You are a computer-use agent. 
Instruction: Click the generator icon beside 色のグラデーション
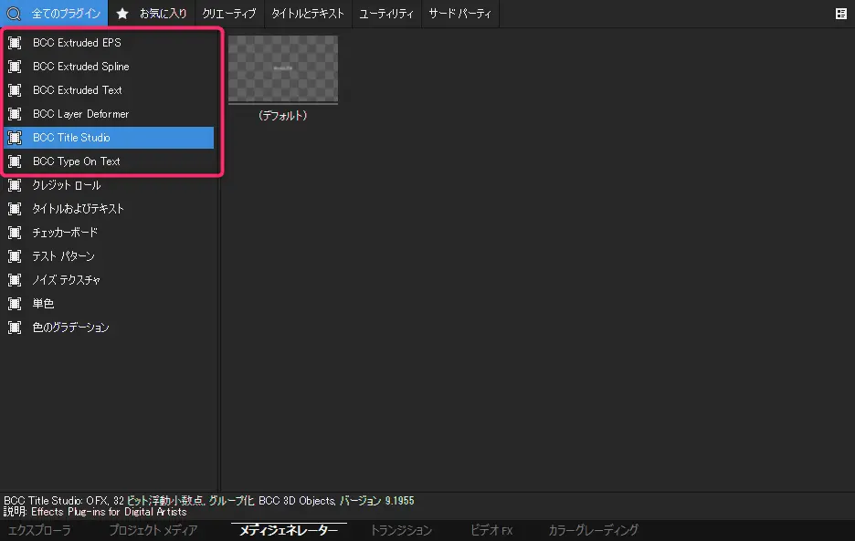click(x=15, y=328)
